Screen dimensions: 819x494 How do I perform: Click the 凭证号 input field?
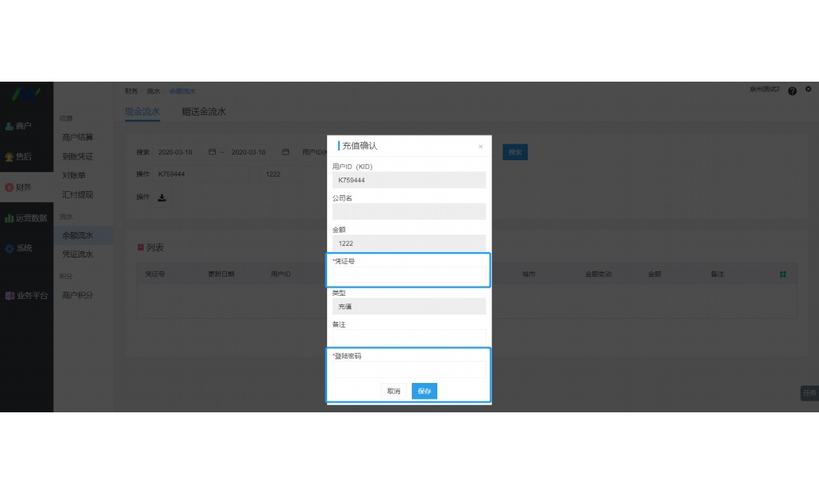click(408, 274)
